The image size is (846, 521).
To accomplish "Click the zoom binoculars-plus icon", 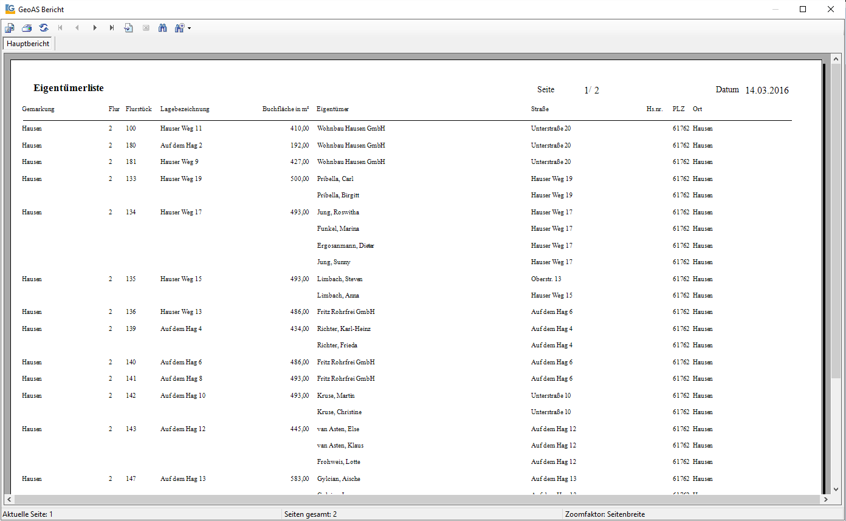I will coord(179,28).
